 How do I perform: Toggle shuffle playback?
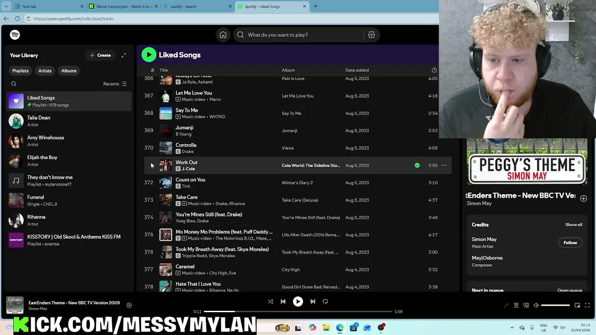271,301
